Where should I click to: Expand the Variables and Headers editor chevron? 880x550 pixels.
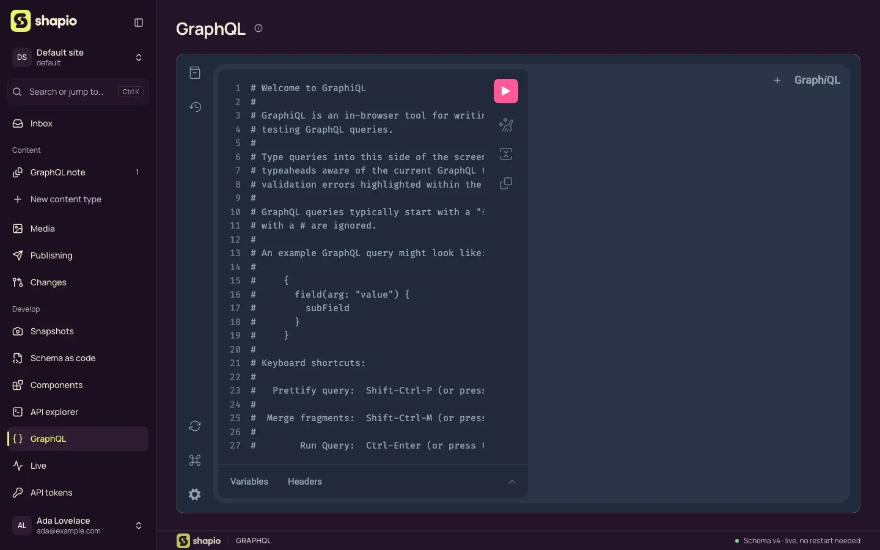pos(512,482)
